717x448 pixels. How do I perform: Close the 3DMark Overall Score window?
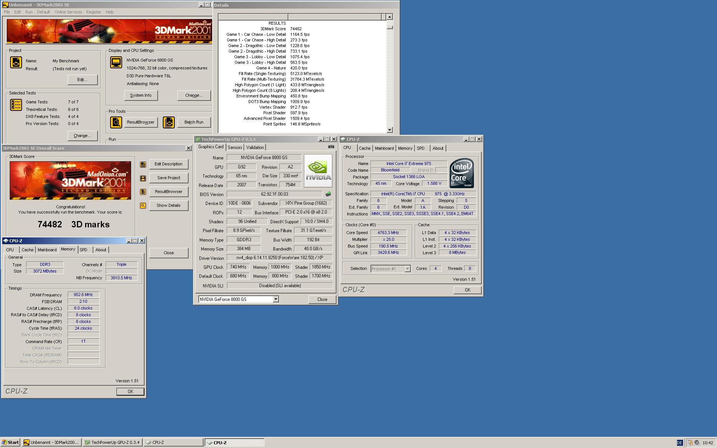coord(188,148)
